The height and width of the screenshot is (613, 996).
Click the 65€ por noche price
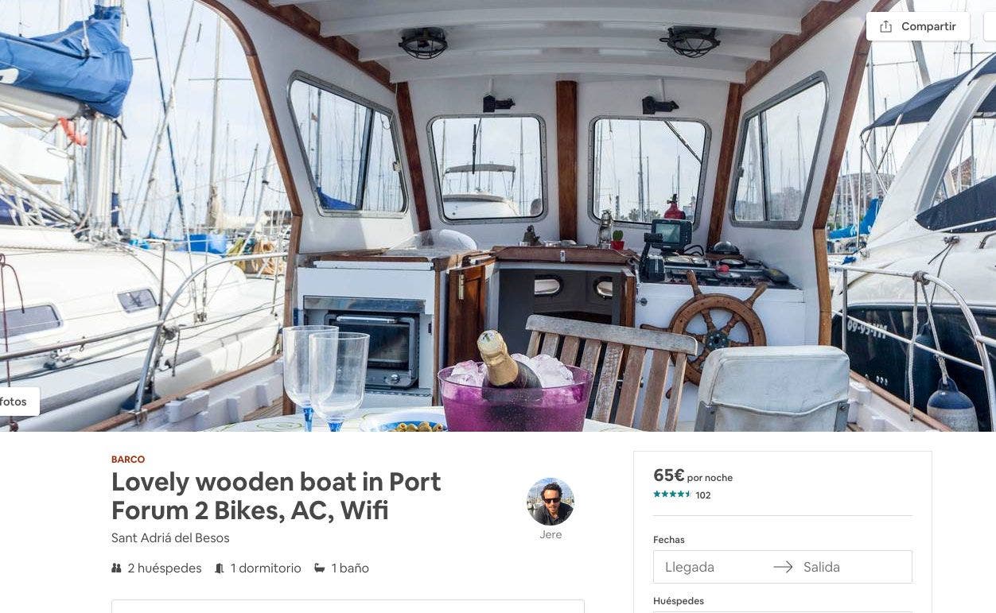pos(693,475)
